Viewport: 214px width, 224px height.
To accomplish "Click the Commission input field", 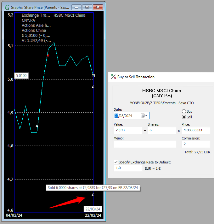I will pyautogui.click(x=196, y=144).
